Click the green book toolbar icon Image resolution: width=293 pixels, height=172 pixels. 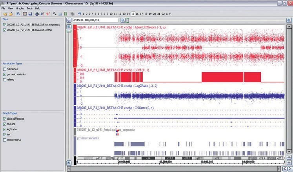(66, 14)
